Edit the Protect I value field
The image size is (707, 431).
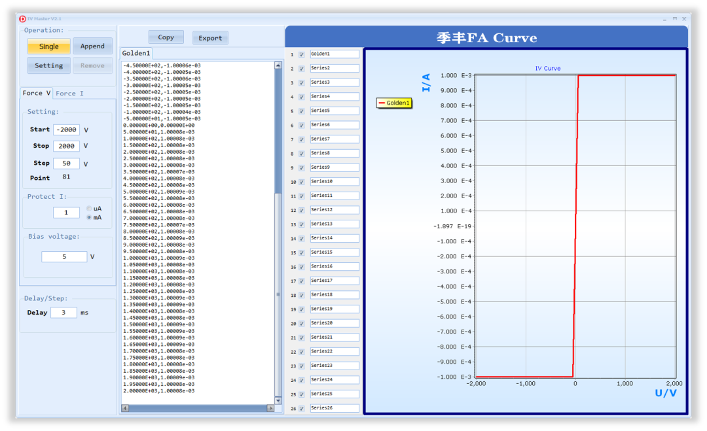[66, 213]
